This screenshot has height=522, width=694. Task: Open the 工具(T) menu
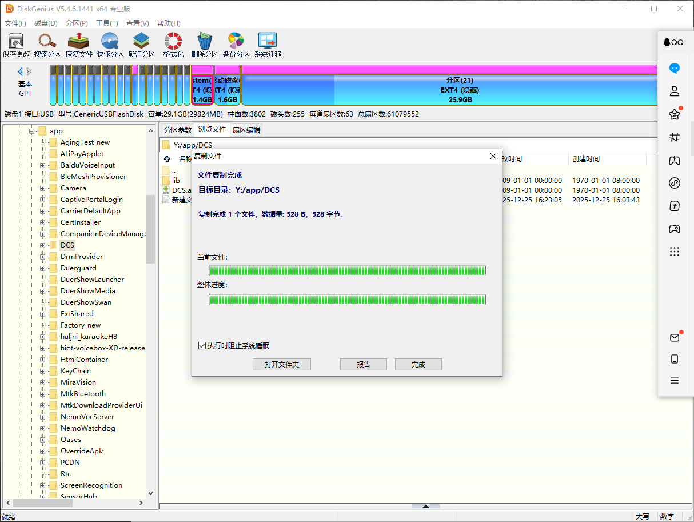[108, 23]
